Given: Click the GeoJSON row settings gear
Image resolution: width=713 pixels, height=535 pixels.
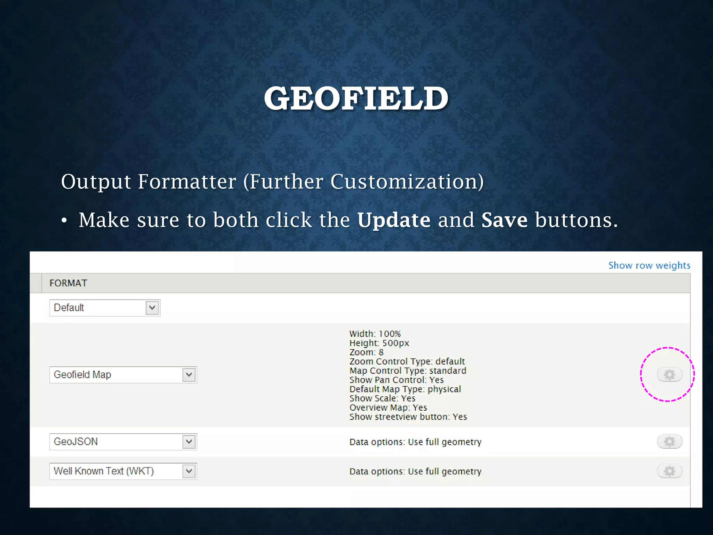Looking at the screenshot, I should (669, 442).
